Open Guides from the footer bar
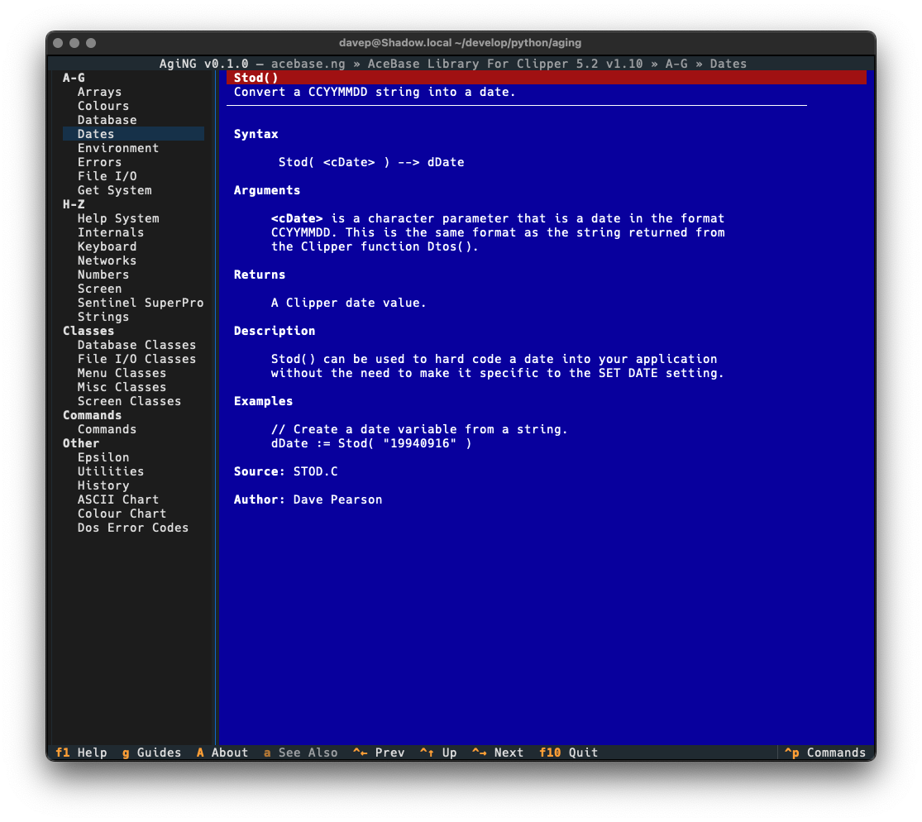Viewport: 922px width, 822px height. (x=151, y=753)
